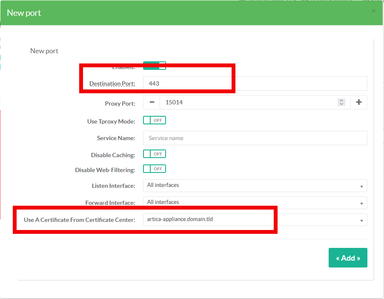
Task: Turn on Use Tproxy Mode
Action: point(154,121)
